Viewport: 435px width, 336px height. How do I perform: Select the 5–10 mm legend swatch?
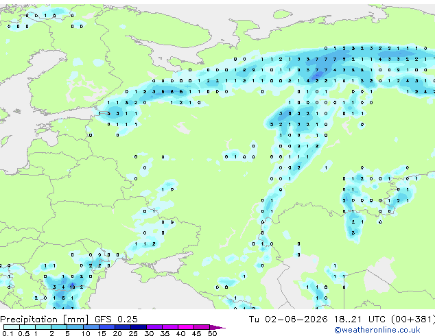[x=75, y=327]
